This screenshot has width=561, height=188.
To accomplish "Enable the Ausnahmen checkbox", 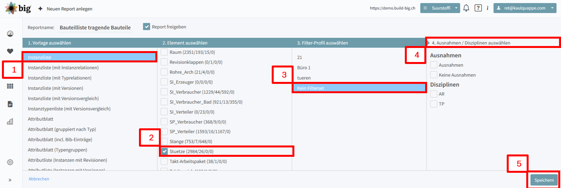I will click(x=433, y=65).
